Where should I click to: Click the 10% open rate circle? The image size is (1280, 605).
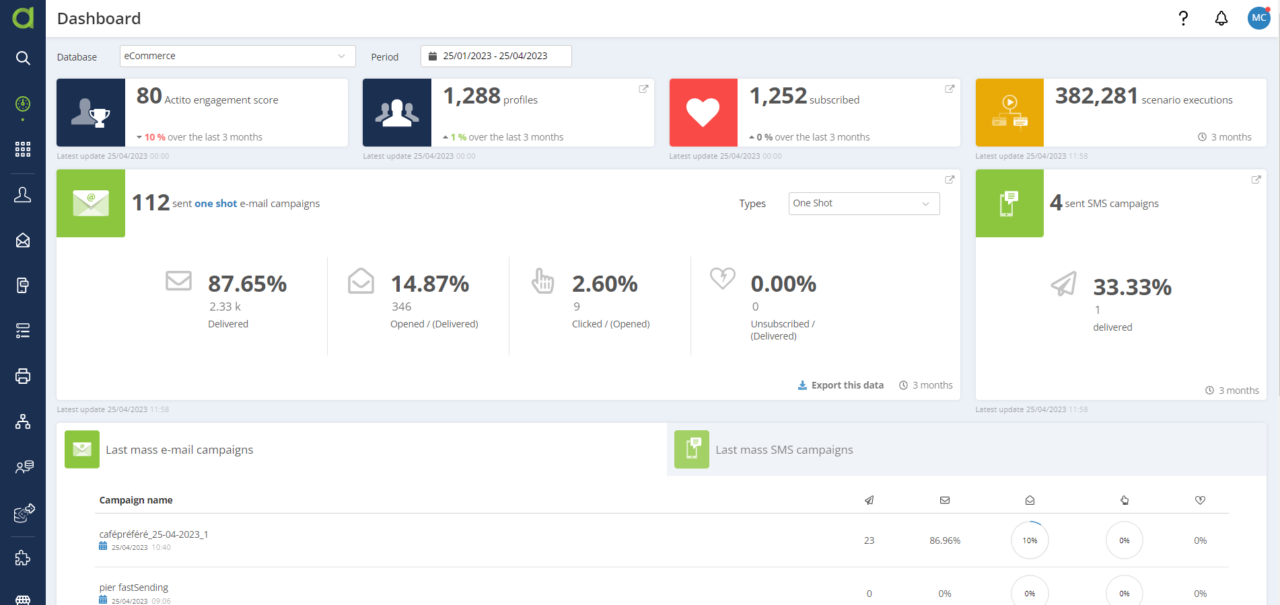click(1030, 540)
